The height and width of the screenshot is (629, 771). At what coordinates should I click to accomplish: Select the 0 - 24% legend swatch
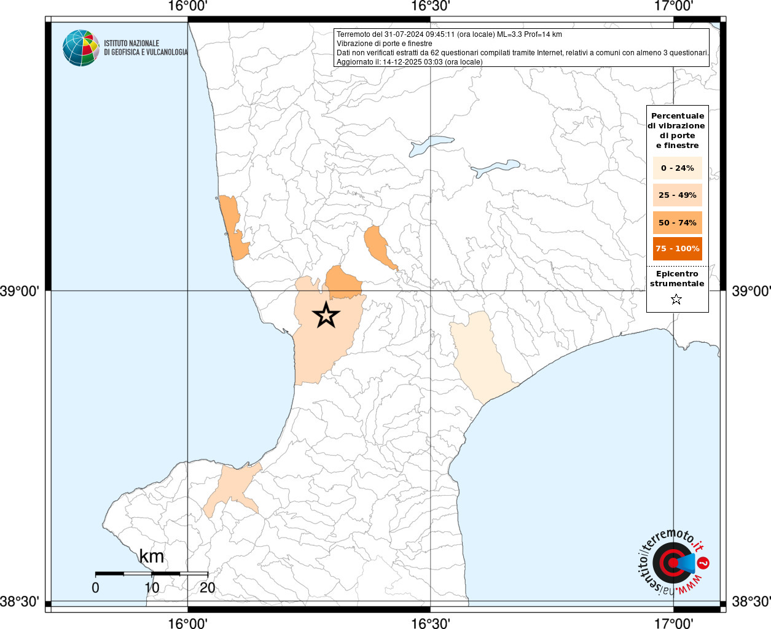tap(677, 168)
